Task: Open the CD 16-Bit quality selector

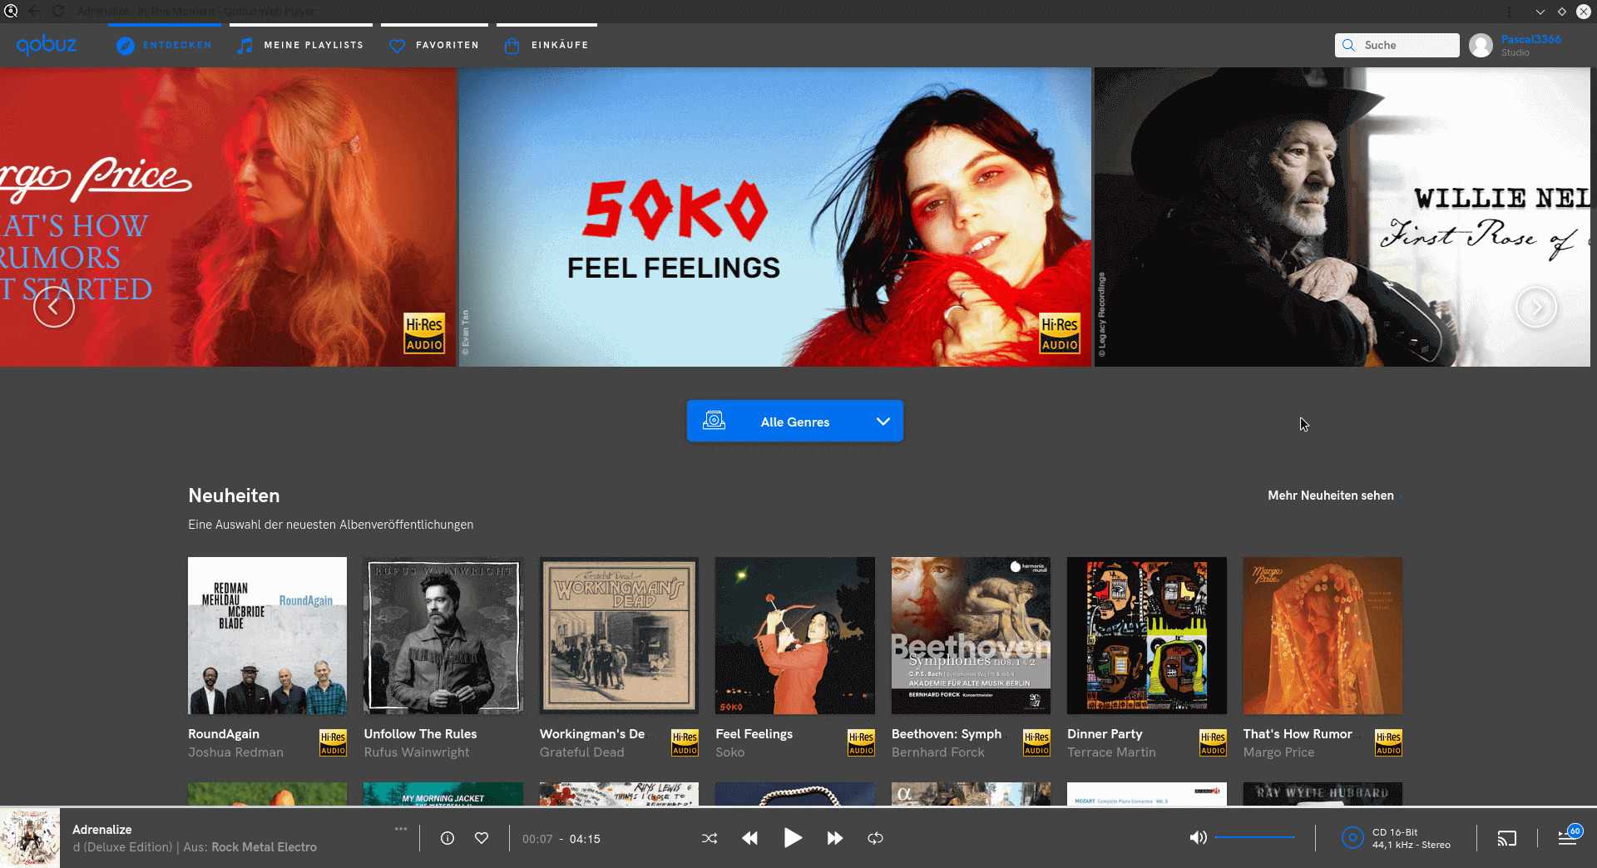Action: [1397, 838]
